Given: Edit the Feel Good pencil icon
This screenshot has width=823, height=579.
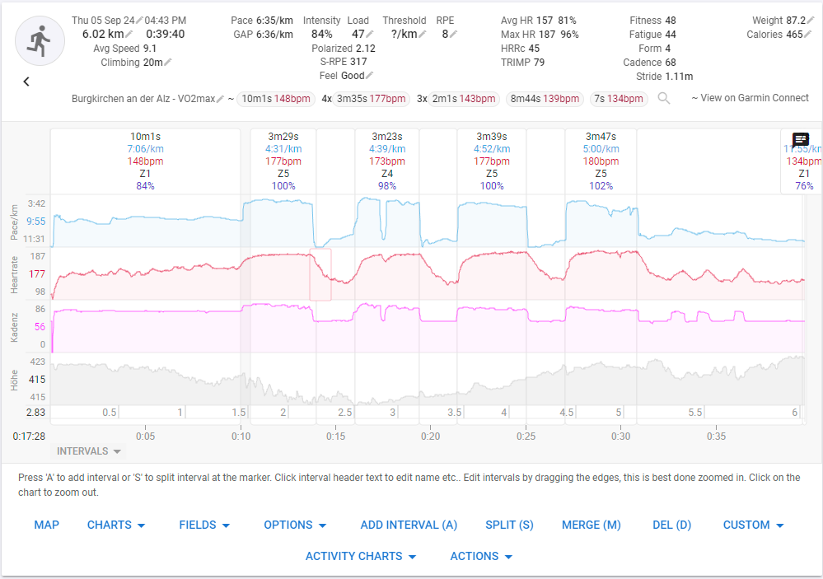Looking at the screenshot, I should (370, 76).
